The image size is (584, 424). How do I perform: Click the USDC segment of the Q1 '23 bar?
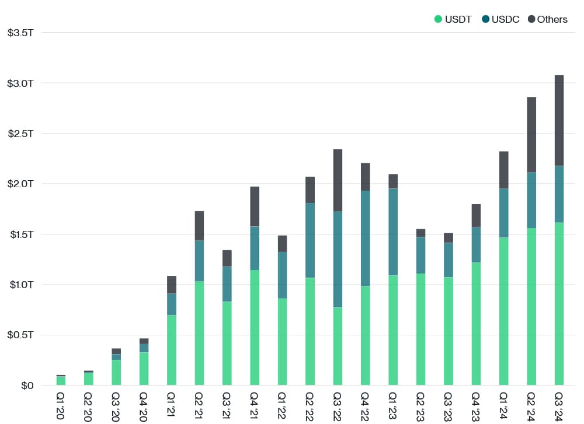click(393, 232)
